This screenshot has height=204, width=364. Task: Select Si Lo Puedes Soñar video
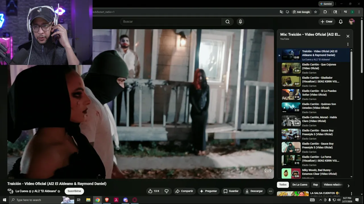click(x=314, y=95)
